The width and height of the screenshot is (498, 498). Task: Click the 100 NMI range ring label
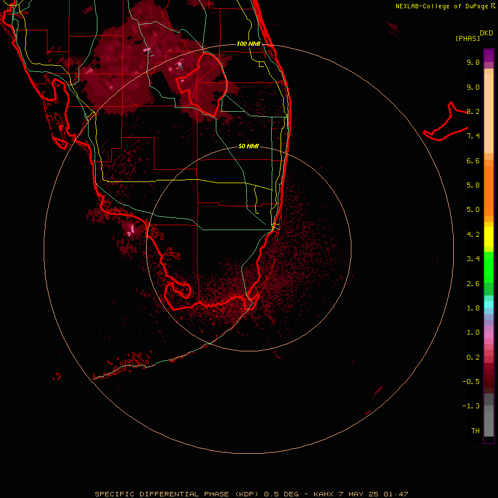(x=248, y=44)
